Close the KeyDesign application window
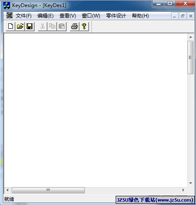The height and width of the screenshot is (205, 196). 185,4
